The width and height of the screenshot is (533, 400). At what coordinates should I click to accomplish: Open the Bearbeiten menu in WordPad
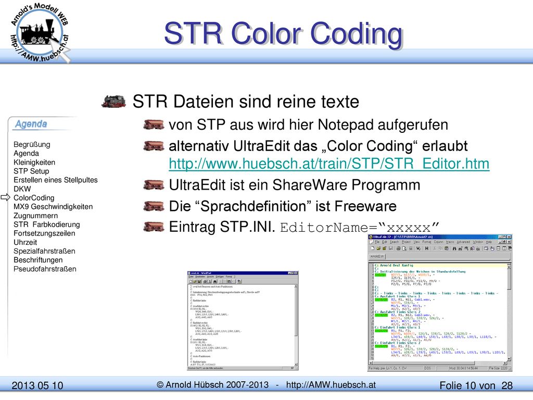(x=200, y=277)
